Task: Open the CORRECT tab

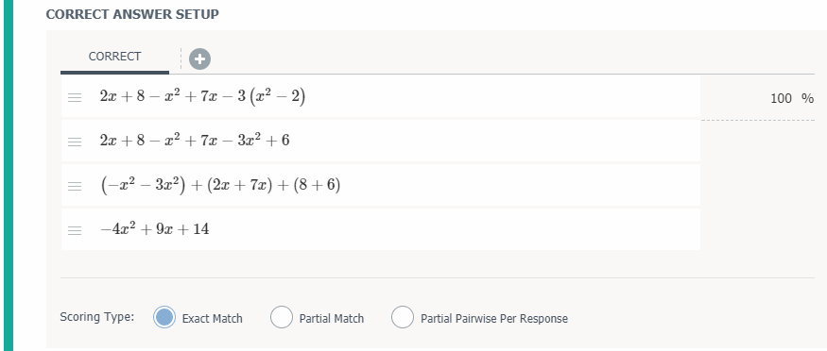Action: pyautogui.click(x=114, y=57)
